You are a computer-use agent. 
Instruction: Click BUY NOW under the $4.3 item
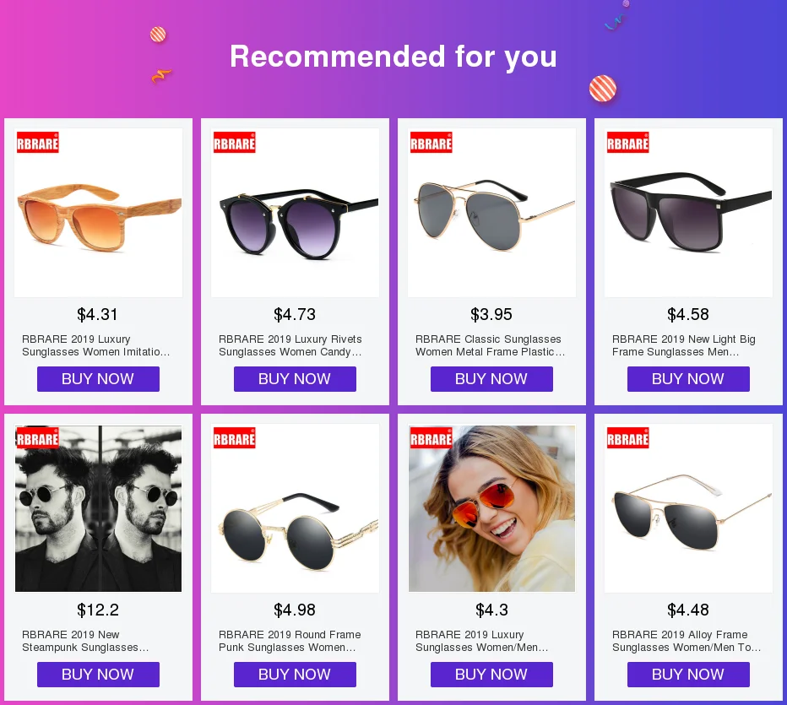(x=491, y=675)
